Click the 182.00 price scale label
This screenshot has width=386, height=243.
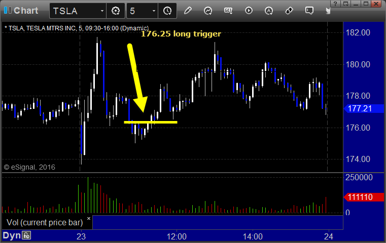coord(358,32)
